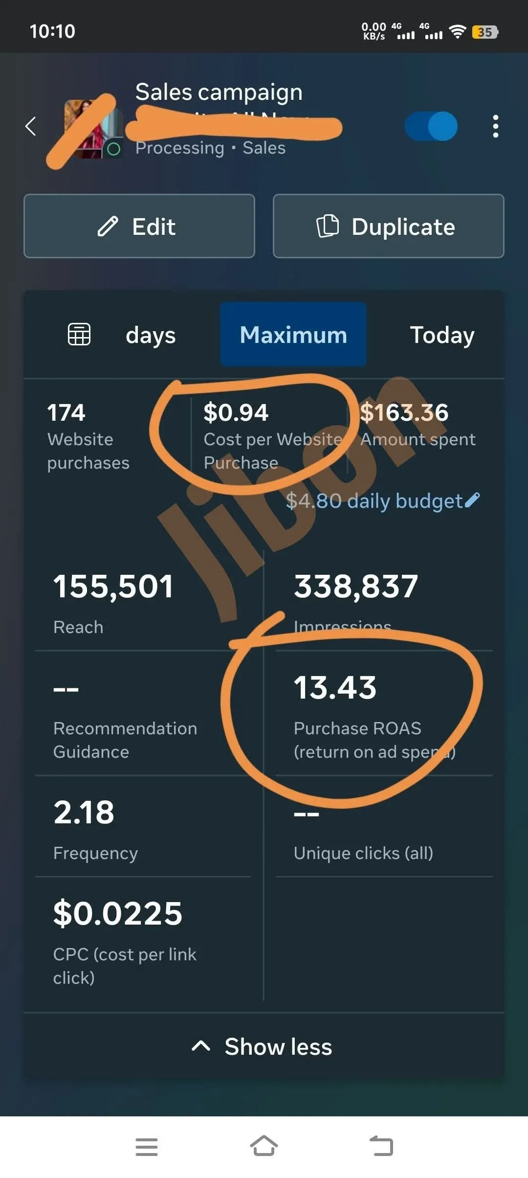528x1178 pixels.
Task: Tap the pencil icon beside daily budget
Action: point(472,500)
